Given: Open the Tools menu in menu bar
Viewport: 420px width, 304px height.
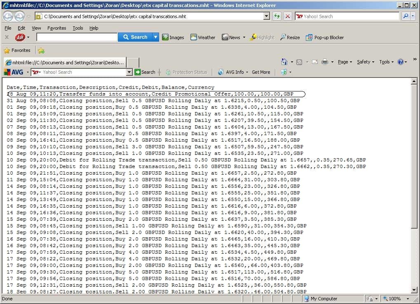Looking at the screenshot, I should click(78, 28).
